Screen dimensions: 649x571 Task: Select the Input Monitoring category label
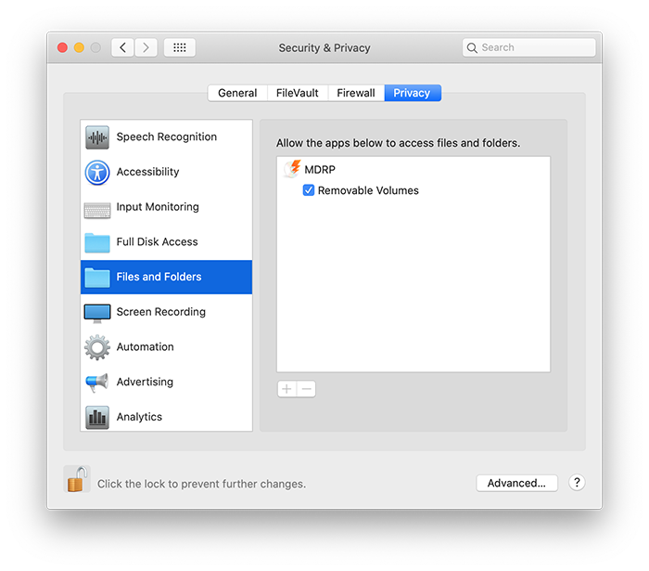point(158,207)
